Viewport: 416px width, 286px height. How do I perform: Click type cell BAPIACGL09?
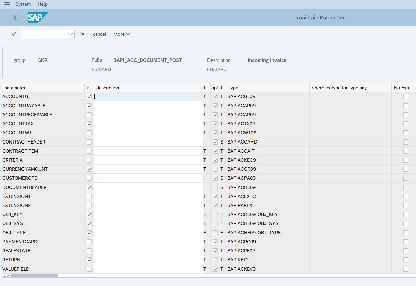268,96
